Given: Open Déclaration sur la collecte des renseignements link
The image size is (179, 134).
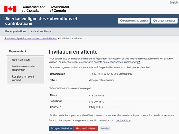Looking at the screenshot, I should pos(106,62).
